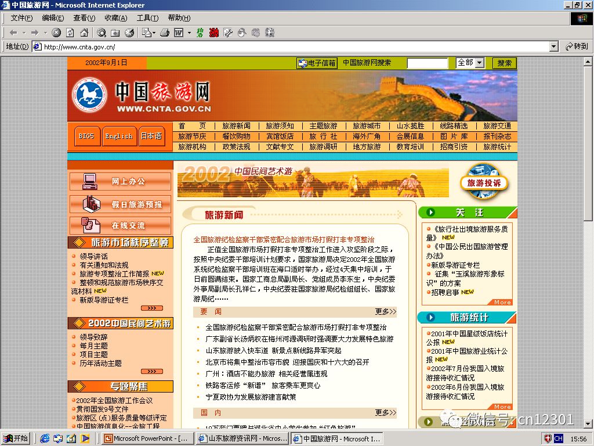Open 旅游统计 navigation link
The image size is (594, 446).
[497, 147]
